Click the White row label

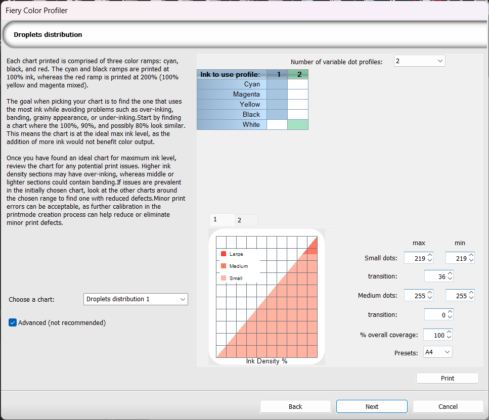232,124
